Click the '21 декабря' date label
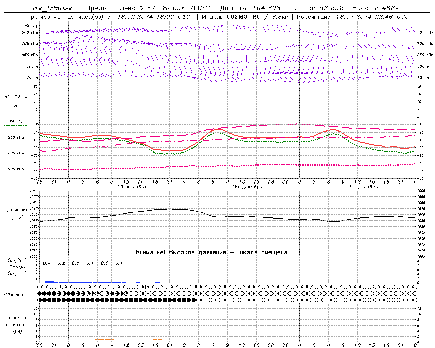This screenshot has width=435, height=348. (363, 187)
